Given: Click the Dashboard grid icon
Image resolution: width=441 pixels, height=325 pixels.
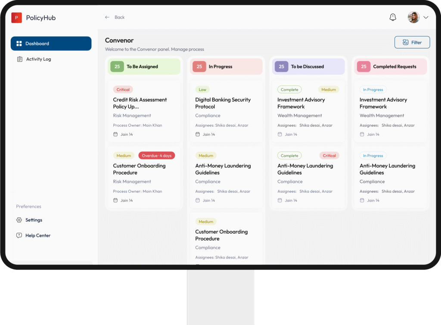Looking at the screenshot, I should (19, 44).
